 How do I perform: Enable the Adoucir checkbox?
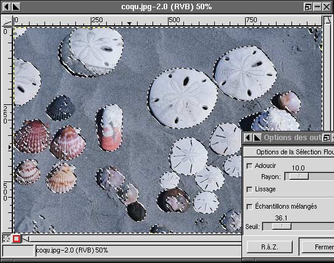(249, 166)
